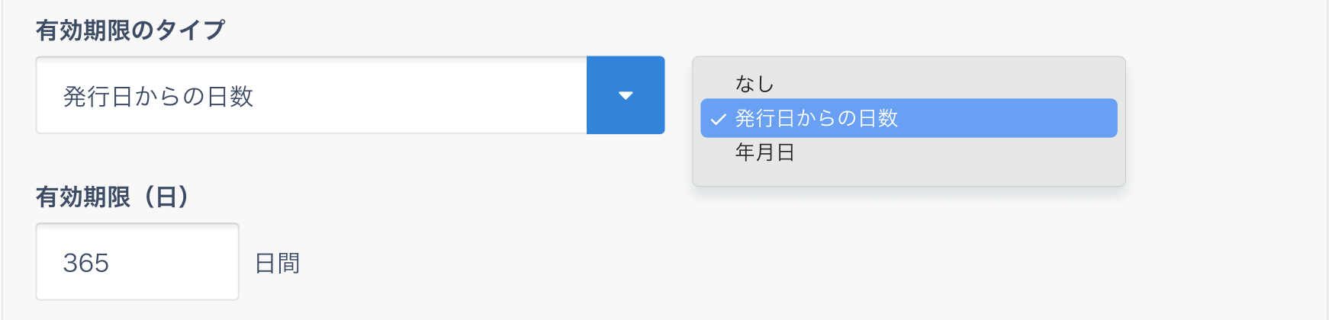Viewport: 1329px width, 320px height.
Task: Click the 日間 unit text
Action: tap(277, 264)
